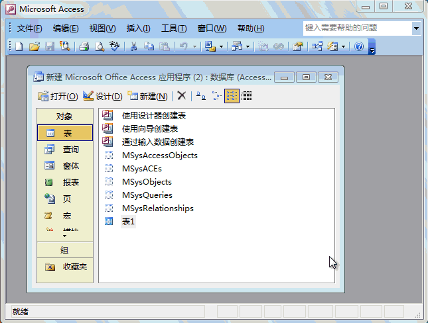Click the Save disk icon
Image resolution: width=428 pixels, height=323 pixels.
tap(50, 46)
